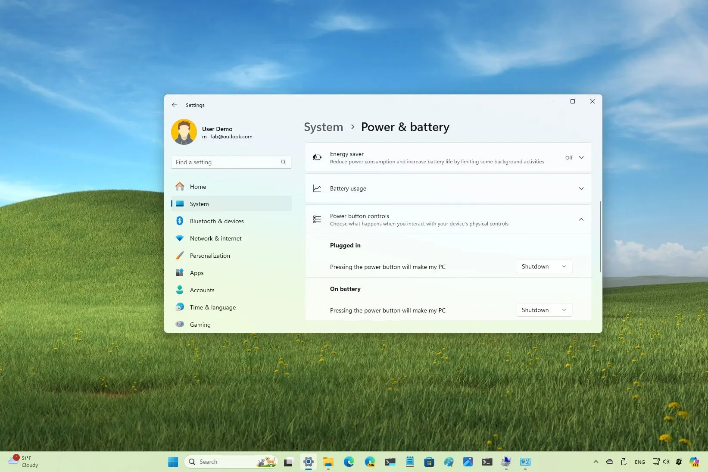Click the OneDrive cloud icon in the tray
This screenshot has width=708, height=472.
point(610,462)
